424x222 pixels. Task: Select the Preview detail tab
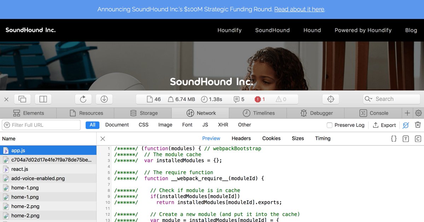pyautogui.click(x=211, y=139)
